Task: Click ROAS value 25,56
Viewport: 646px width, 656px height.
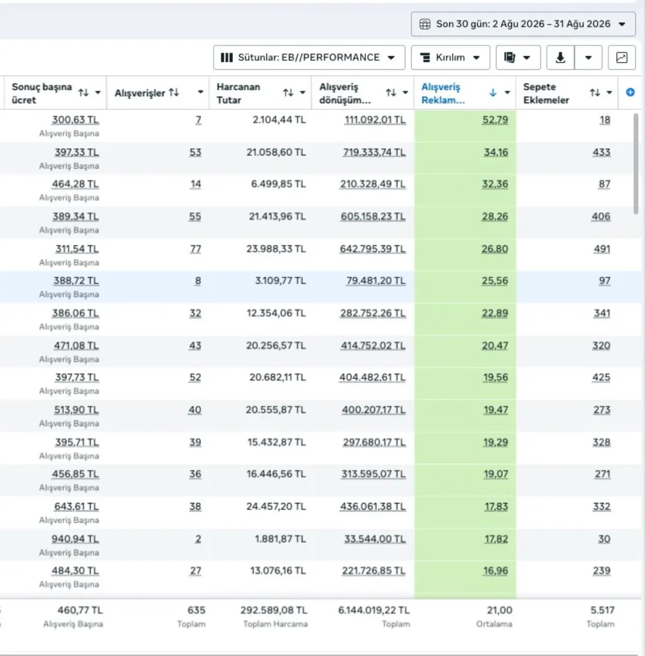Action: 495,280
